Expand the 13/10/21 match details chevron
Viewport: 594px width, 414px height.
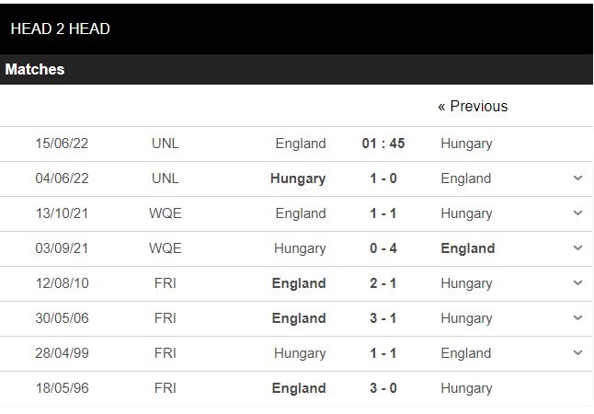click(x=577, y=213)
